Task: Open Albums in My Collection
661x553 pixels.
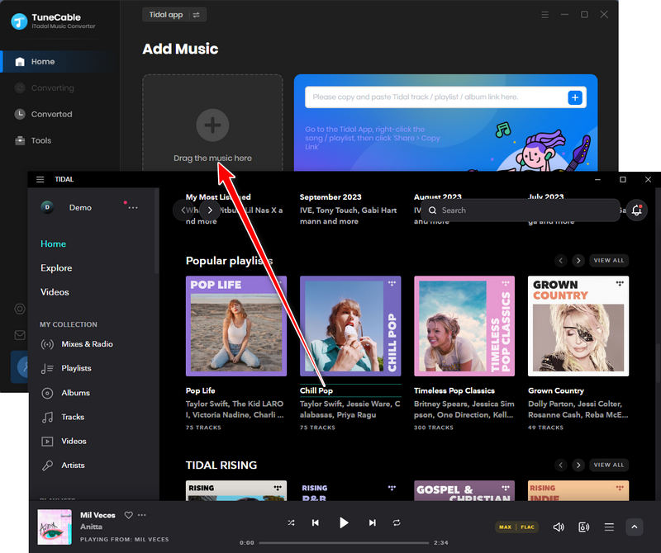Action: coord(65,393)
